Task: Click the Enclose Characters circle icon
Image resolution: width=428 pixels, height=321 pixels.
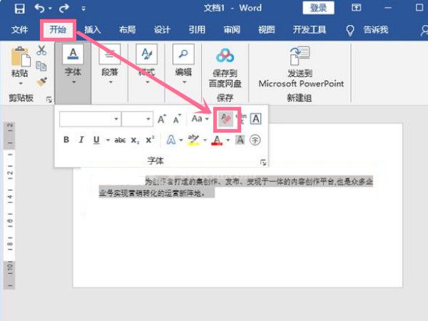Action: tap(255, 140)
